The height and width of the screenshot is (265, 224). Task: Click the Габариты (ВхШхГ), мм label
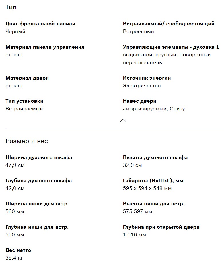click(153, 181)
